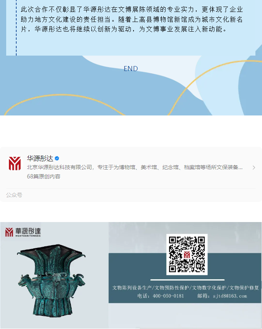Click the 華源彤達 HUAYUAN TONGDA logo in the banner

23,232
